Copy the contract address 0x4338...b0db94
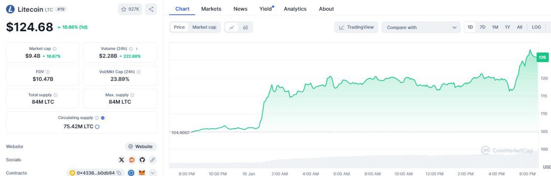This screenshot has height=176, width=551. click(x=118, y=173)
